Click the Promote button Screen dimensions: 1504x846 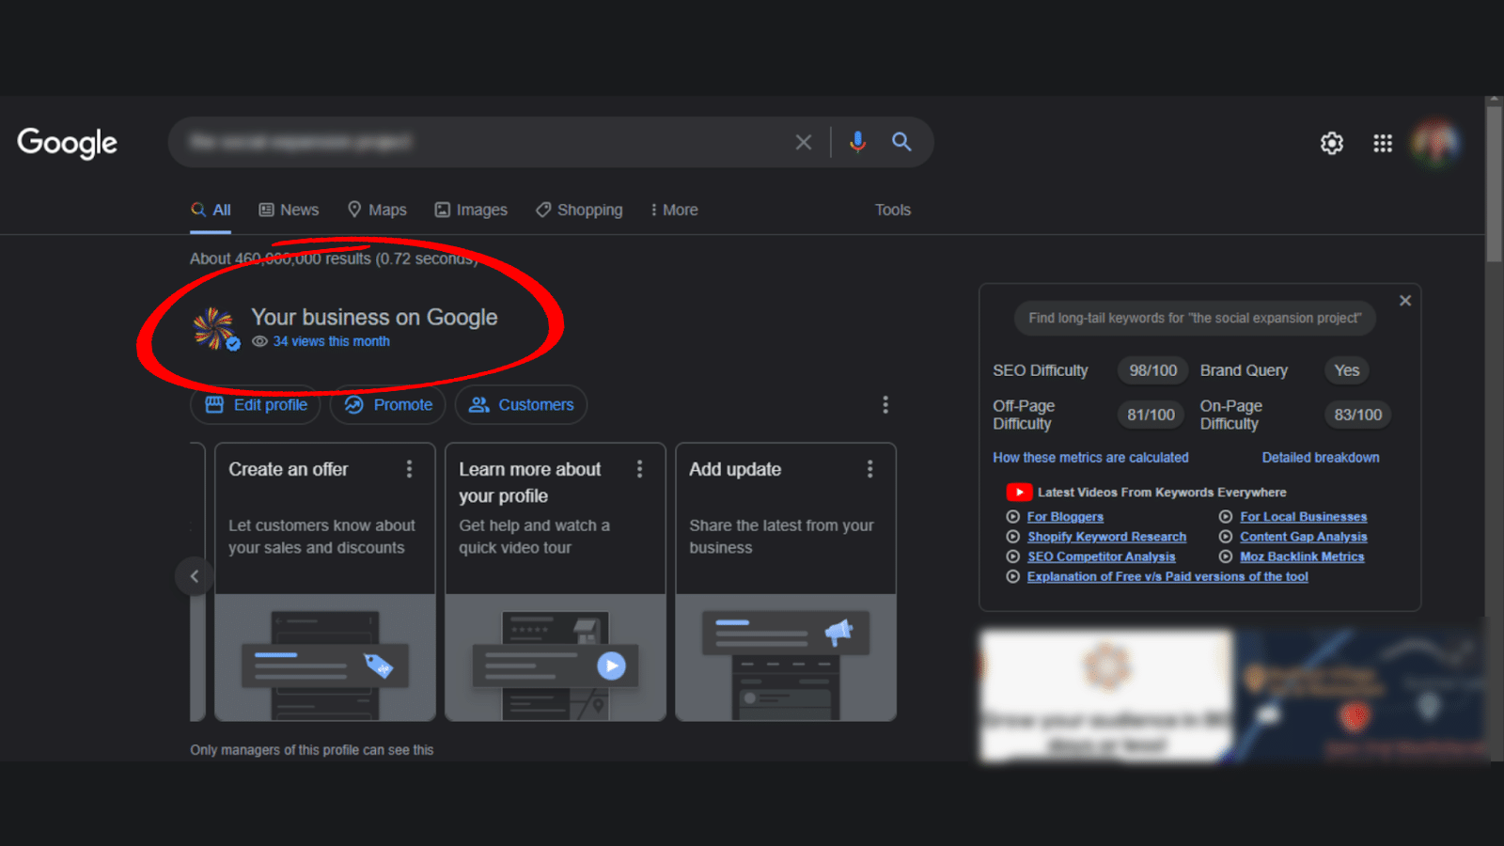pyautogui.click(x=388, y=404)
